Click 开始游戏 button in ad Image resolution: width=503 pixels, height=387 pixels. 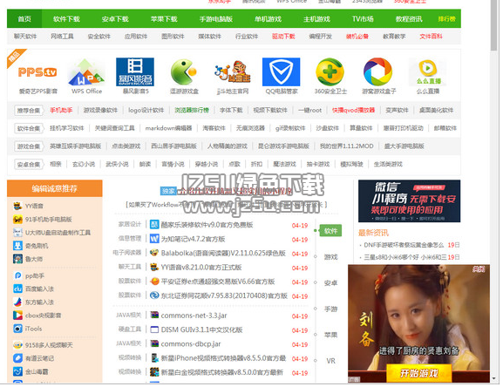pos(419,373)
